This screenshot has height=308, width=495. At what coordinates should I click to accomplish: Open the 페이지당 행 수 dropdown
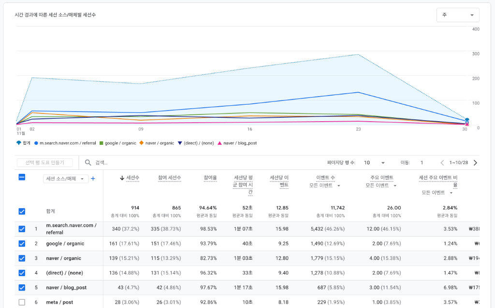tap(374, 163)
